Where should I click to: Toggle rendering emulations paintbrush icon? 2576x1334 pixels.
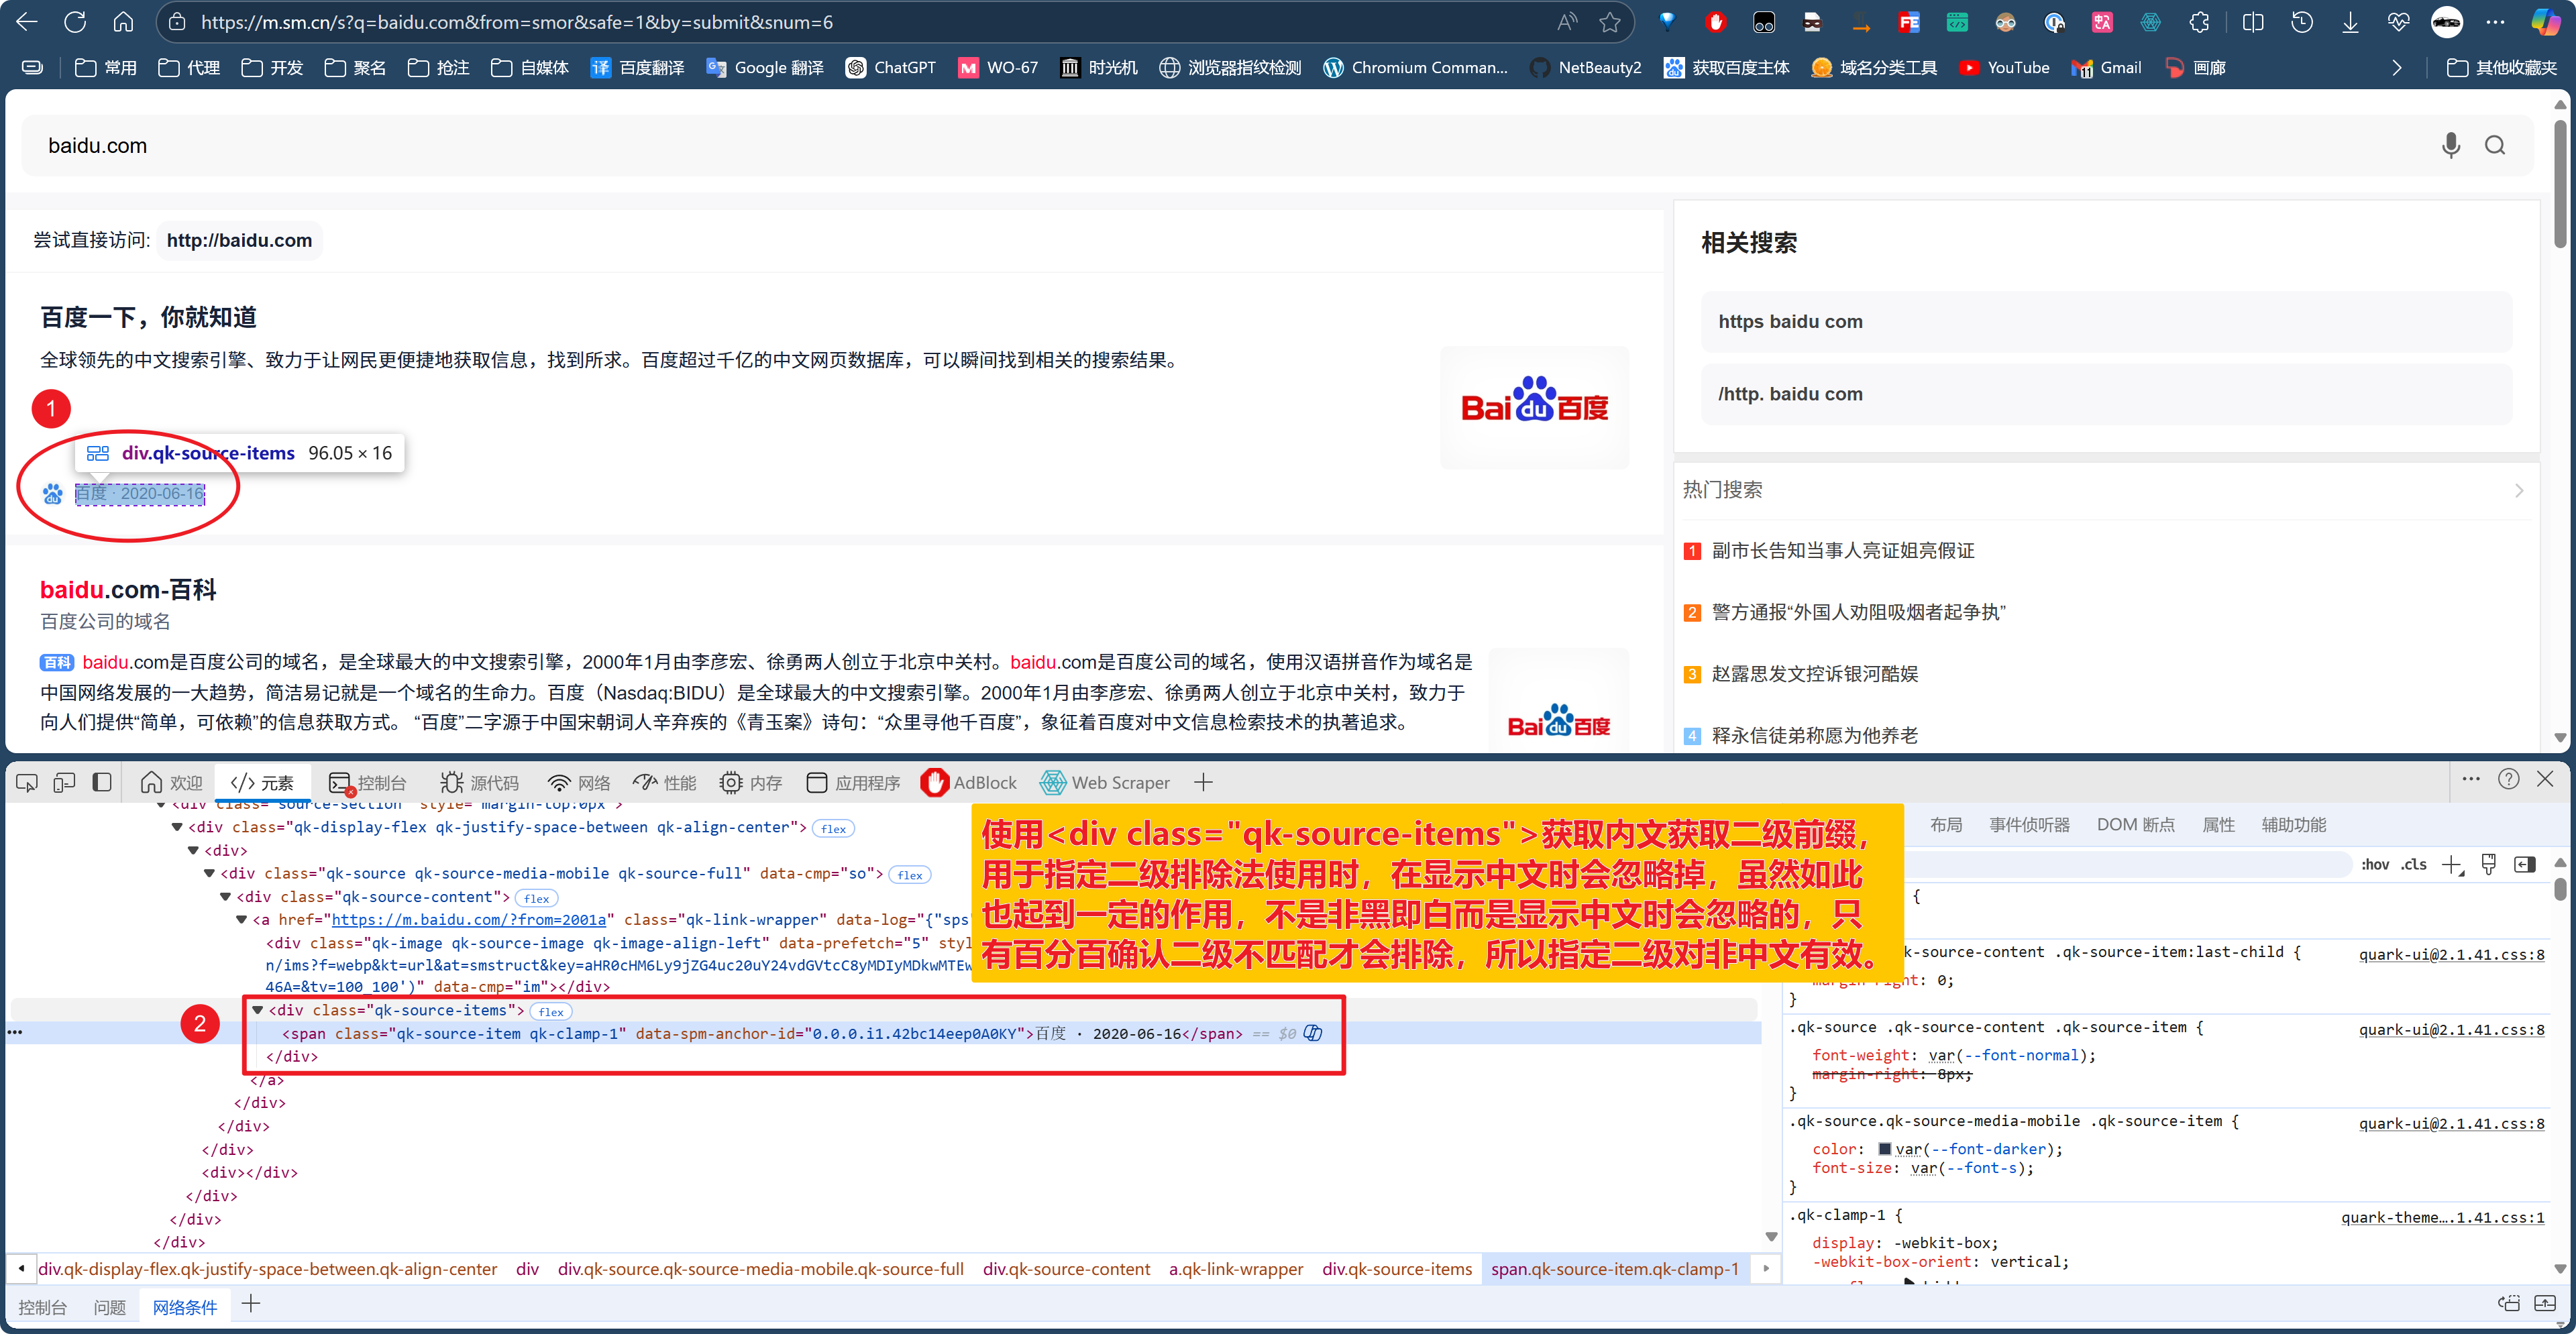pos(2489,865)
